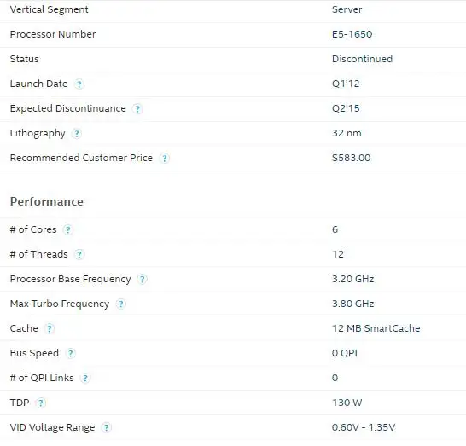Show the Max Turbo Frequency help tooltip
The width and height of the screenshot is (466, 446).
click(120, 304)
